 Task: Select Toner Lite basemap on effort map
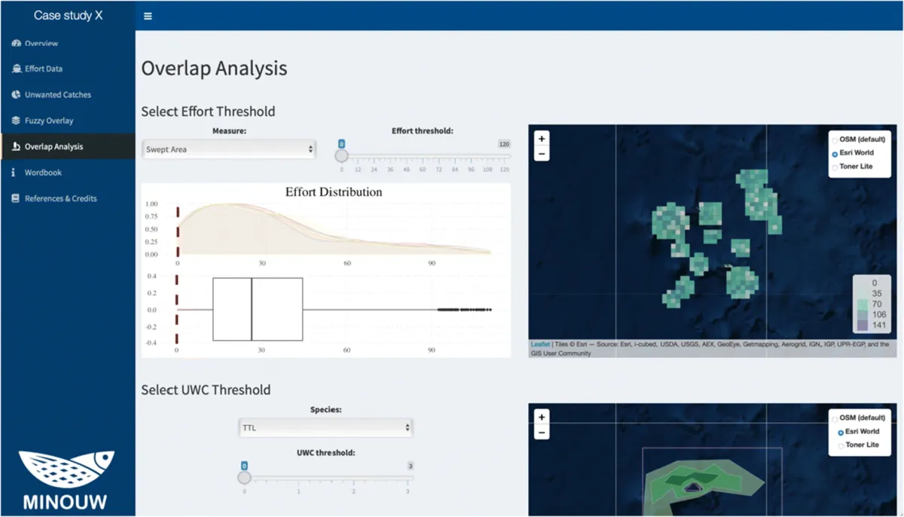pos(835,167)
